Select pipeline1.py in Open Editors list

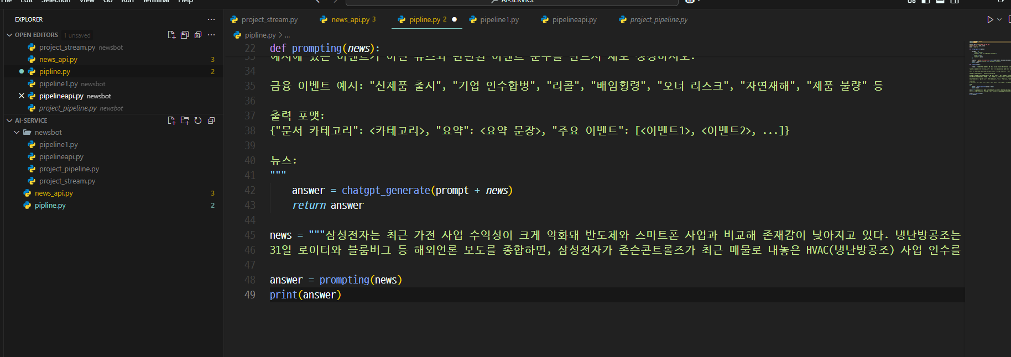point(113,84)
